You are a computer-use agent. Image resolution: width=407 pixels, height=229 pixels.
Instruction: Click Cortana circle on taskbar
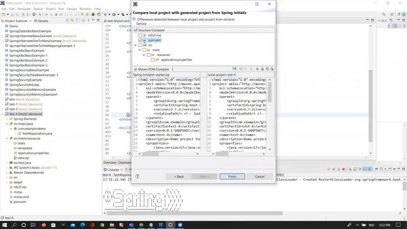click(24, 225)
